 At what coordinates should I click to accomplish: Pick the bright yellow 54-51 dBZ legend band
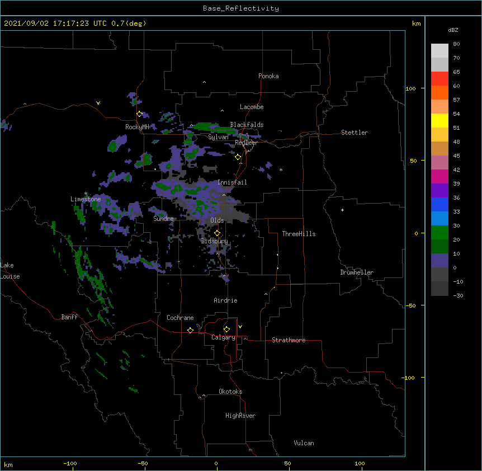point(440,121)
